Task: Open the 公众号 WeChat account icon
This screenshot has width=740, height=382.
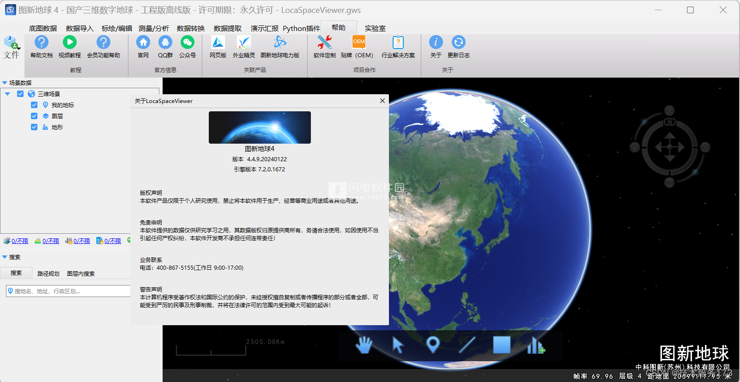Action: (x=188, y=42)
